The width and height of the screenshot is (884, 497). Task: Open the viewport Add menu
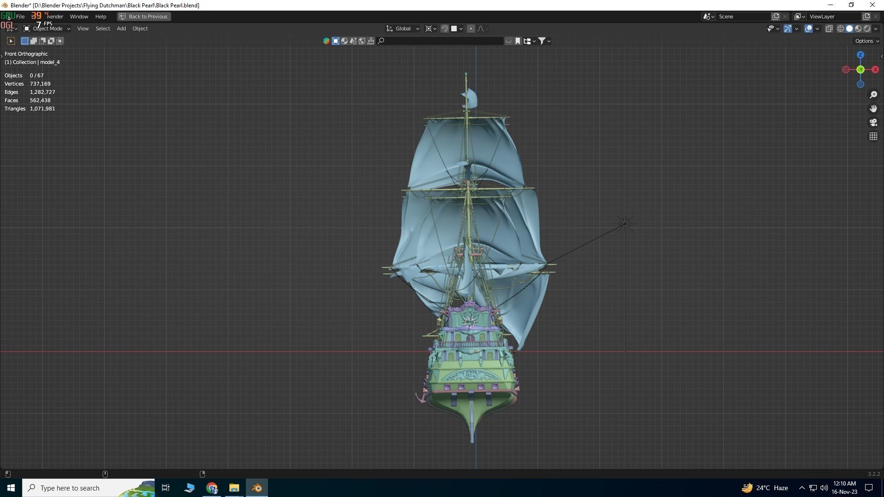point(121,29)
